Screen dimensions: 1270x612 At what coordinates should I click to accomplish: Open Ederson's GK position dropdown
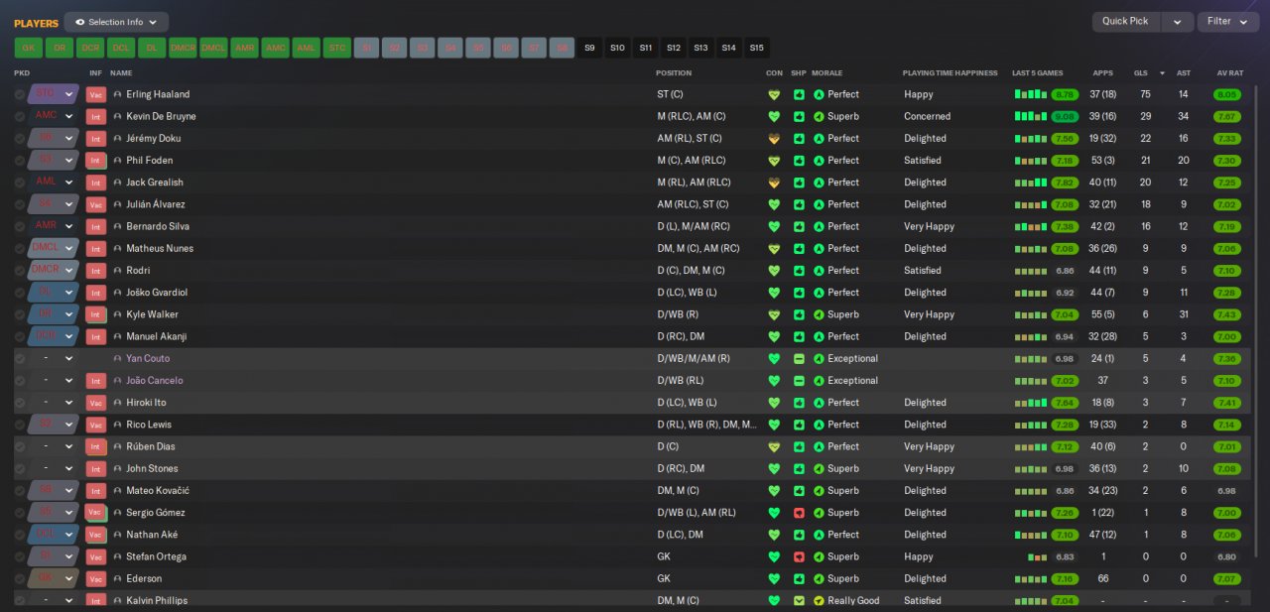(69, 578)
